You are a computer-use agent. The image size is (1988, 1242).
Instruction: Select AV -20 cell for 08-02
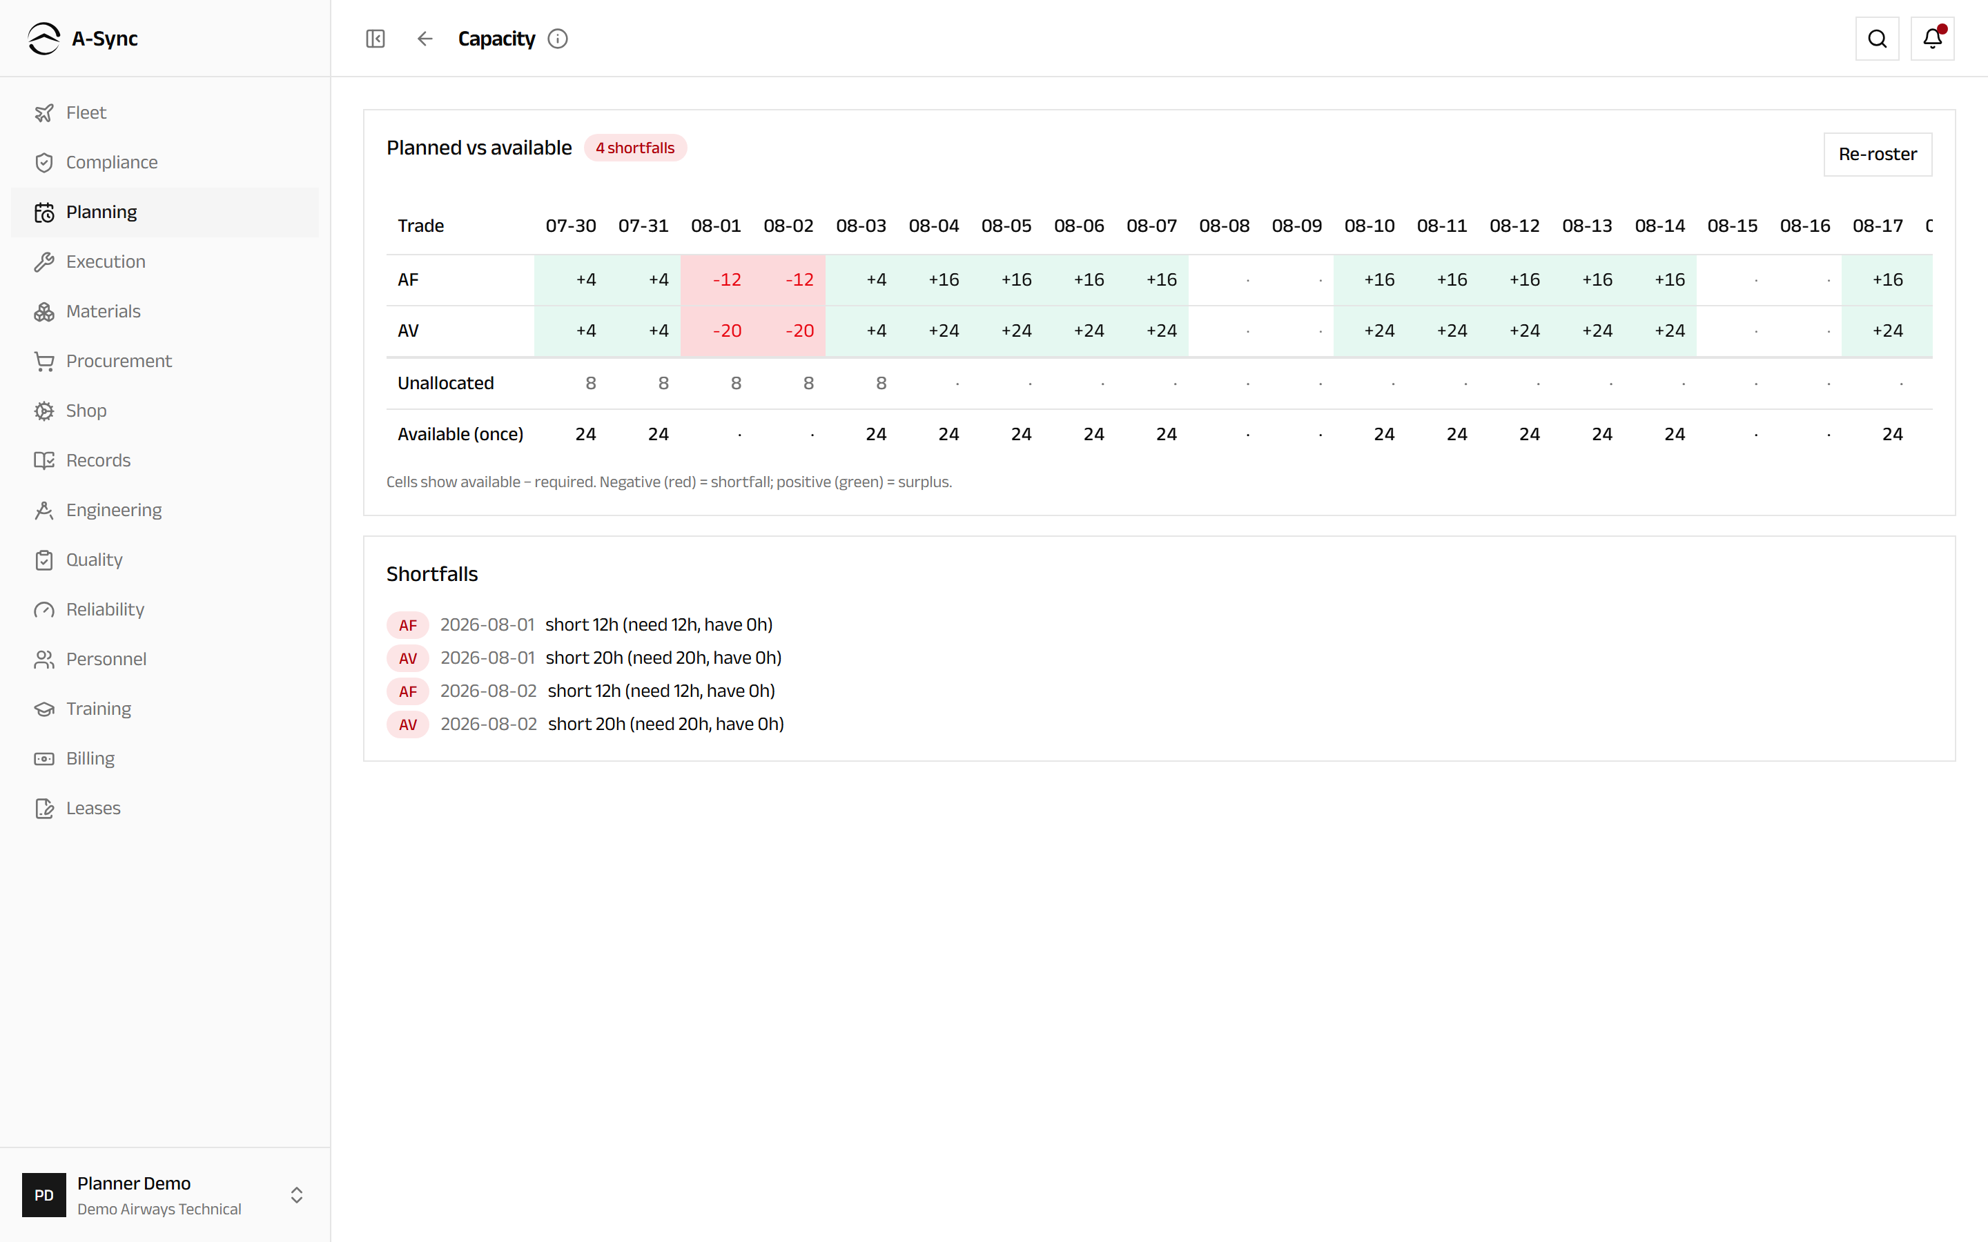(790, 331)
